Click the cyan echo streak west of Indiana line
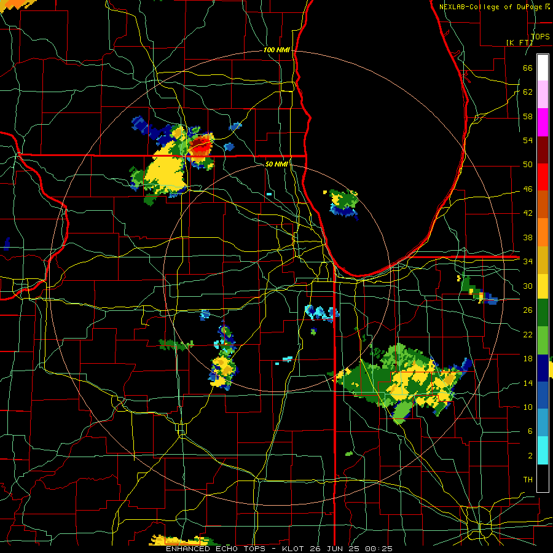This screenshot has height=553, width=553. [x=321, y=313]
